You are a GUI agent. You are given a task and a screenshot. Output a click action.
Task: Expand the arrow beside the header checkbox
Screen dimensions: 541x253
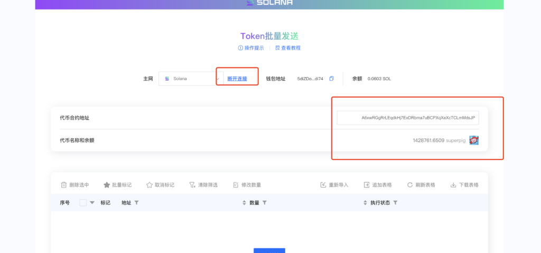pyautogui.click(x=92, y=203)
